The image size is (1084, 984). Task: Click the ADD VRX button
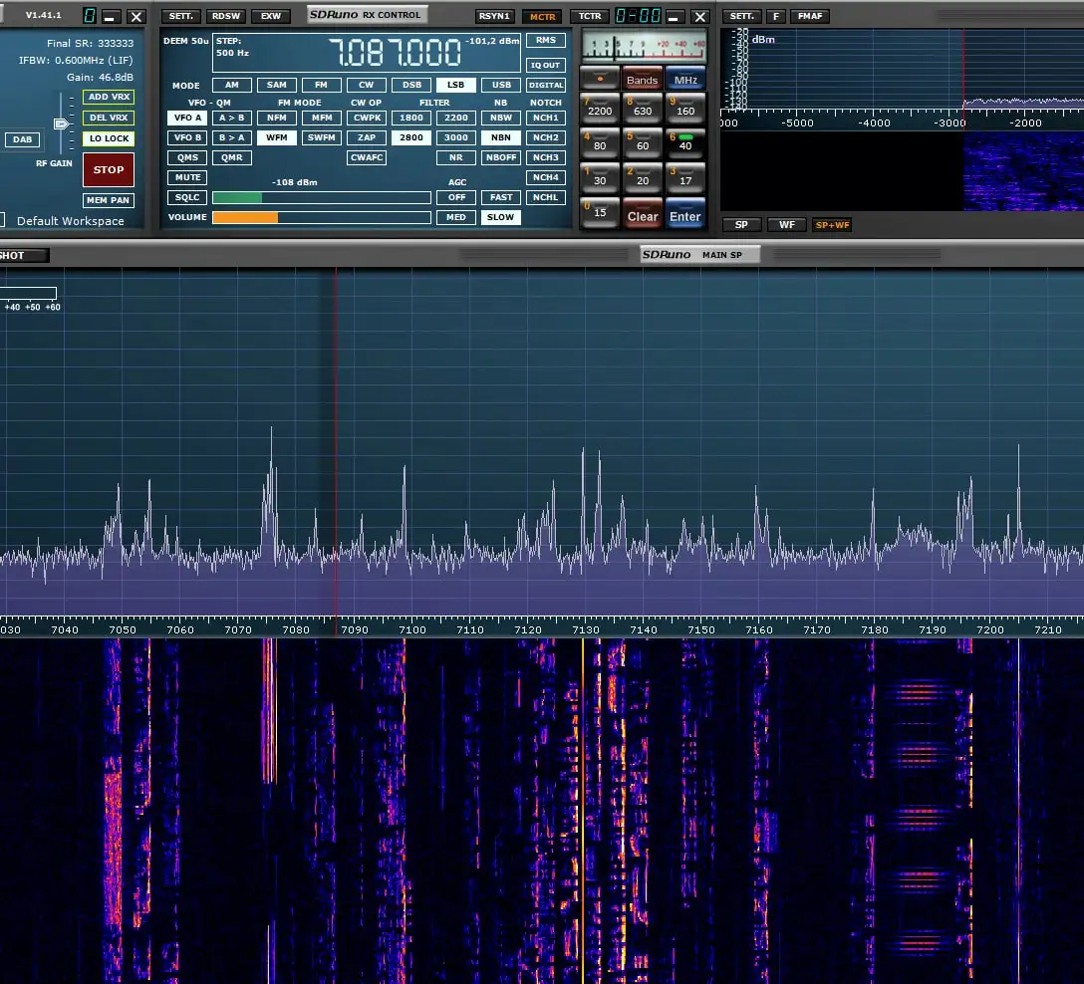(x=109, y=97)
